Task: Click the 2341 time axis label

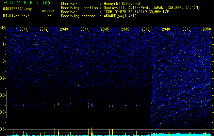Action: point(23,29)
